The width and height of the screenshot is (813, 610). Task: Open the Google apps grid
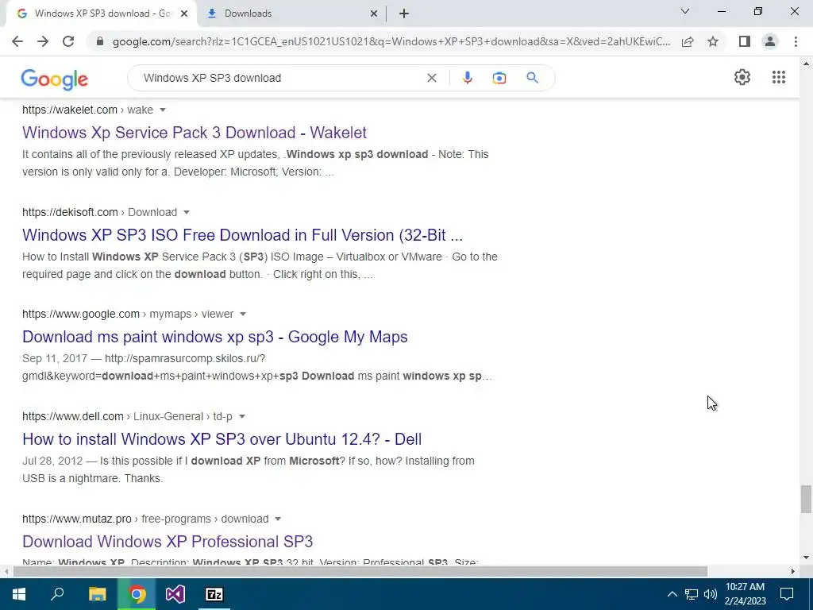point(778,77)
